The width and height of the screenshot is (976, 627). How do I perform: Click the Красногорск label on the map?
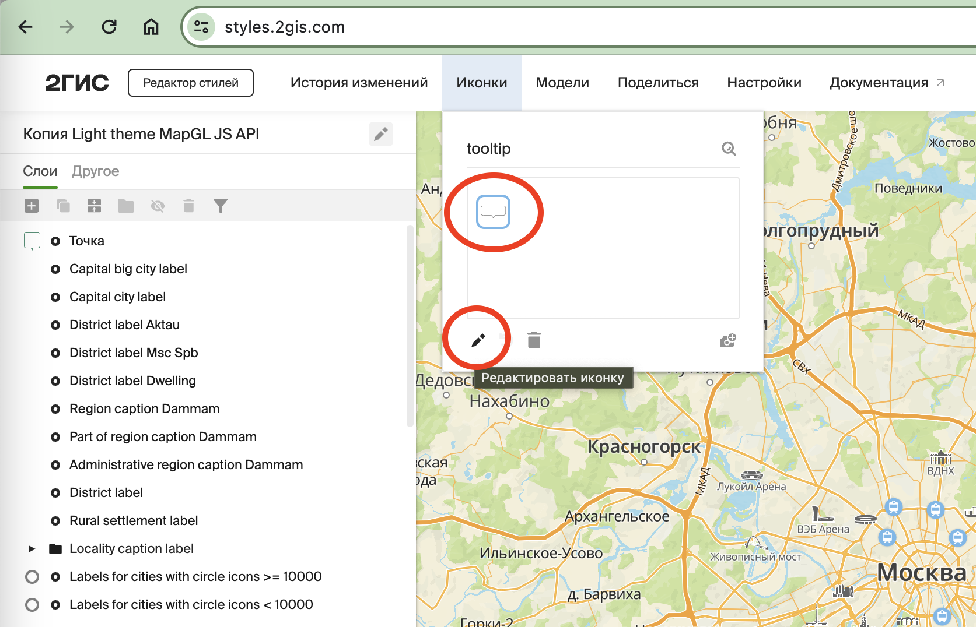(644, 446)
